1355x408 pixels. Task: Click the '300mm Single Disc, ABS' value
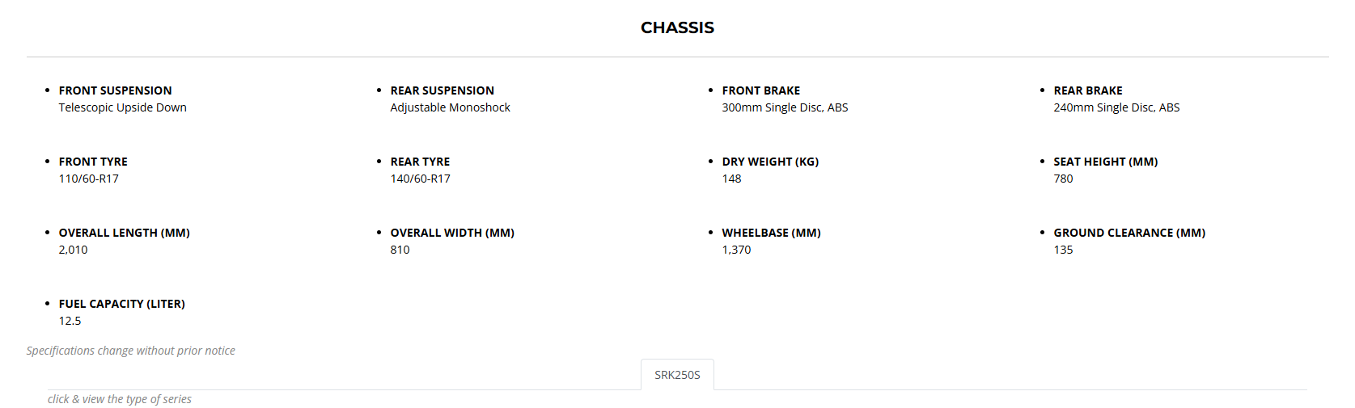pos(785,107)
